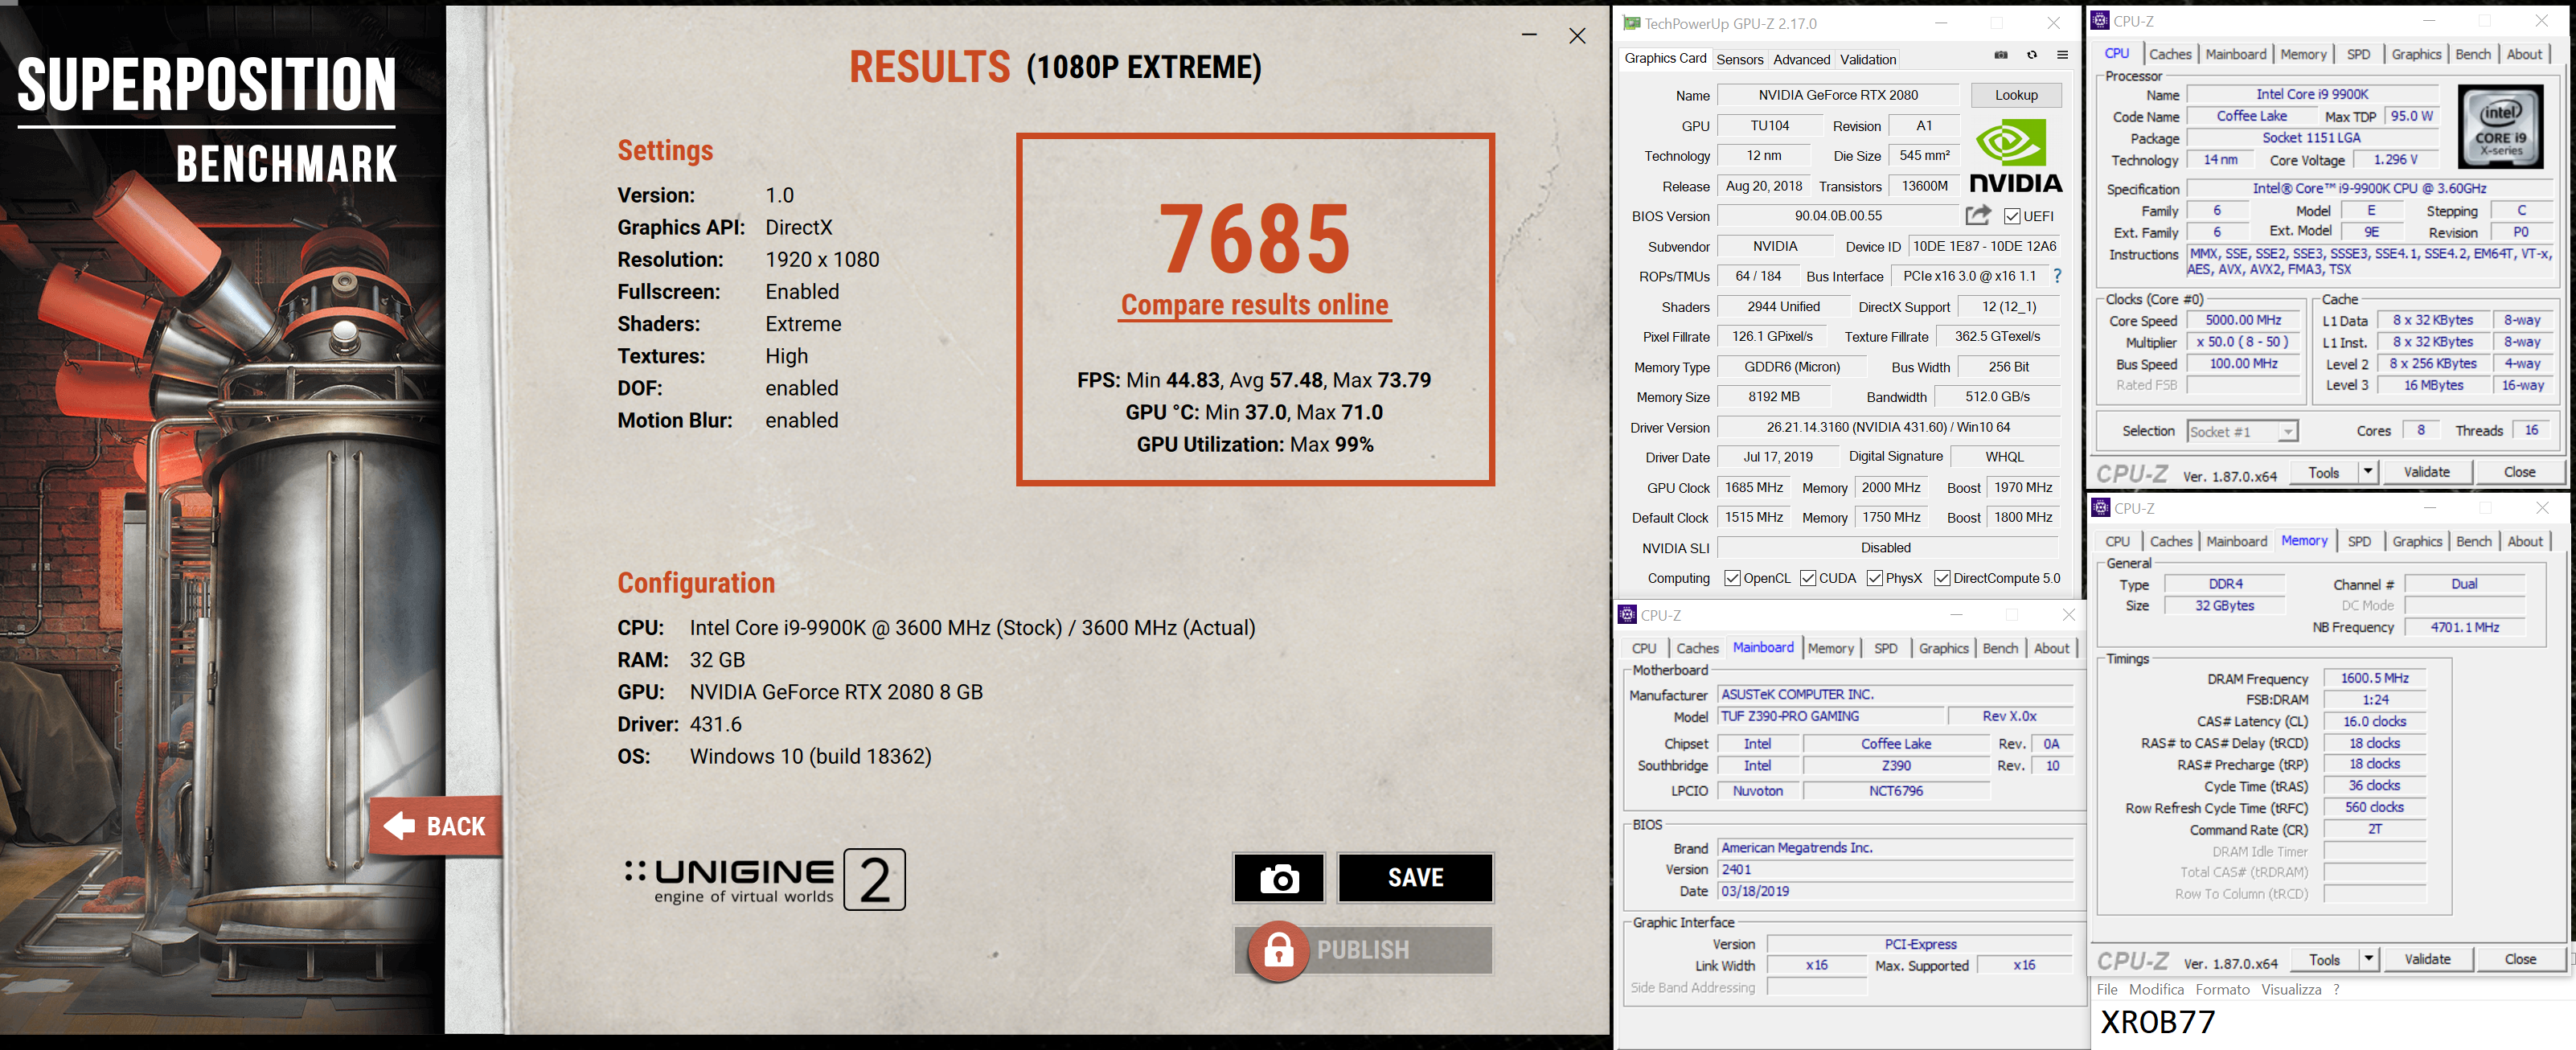This screenshot has width=2576, height=1050.
Task: Click the Tools button in the CPU-Z CPU window
Action: (2323, 472)
